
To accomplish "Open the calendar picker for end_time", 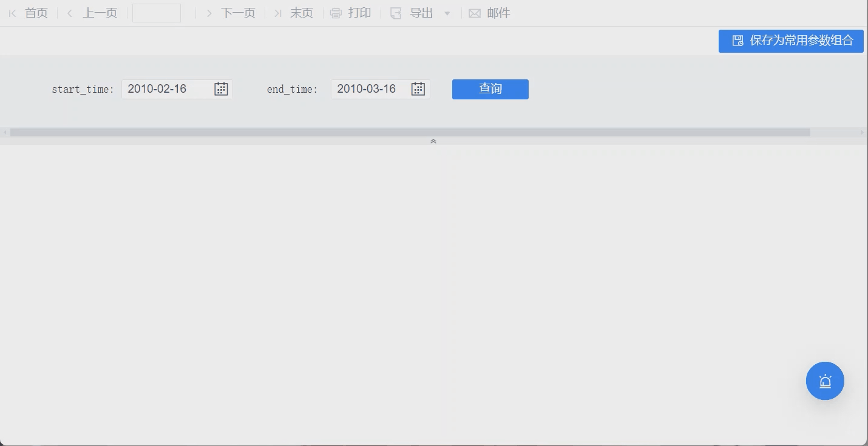I will pyautogui.click(x=418, y=88).
